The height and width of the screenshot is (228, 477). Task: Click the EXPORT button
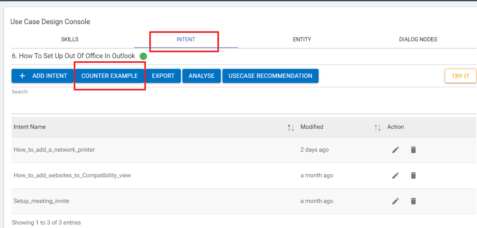163,76
